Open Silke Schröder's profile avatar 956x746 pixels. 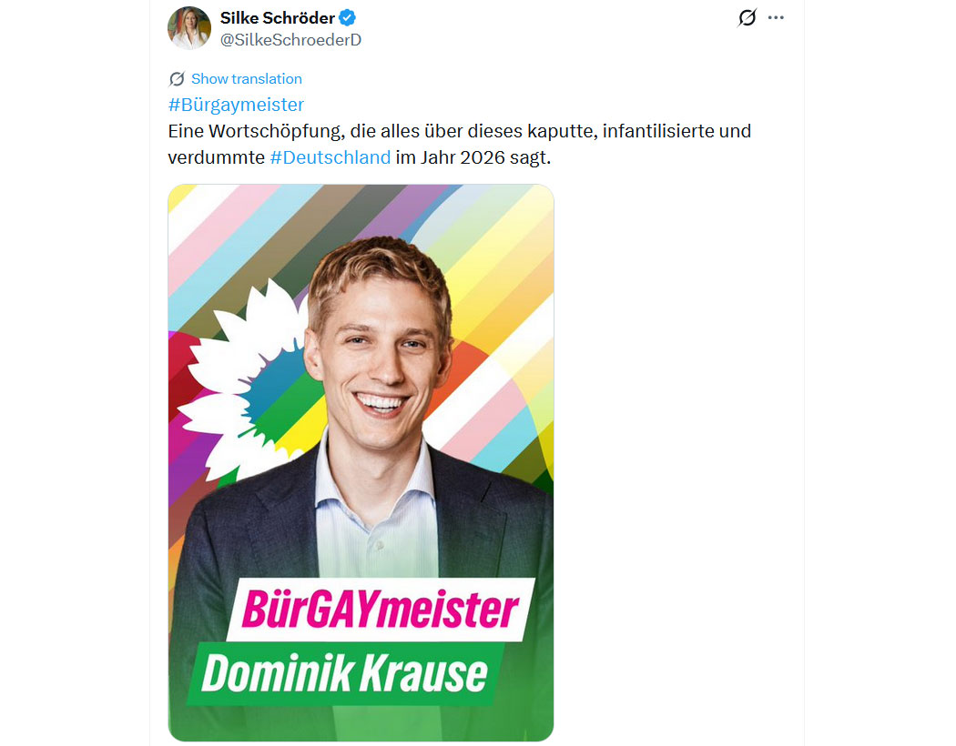189,28
